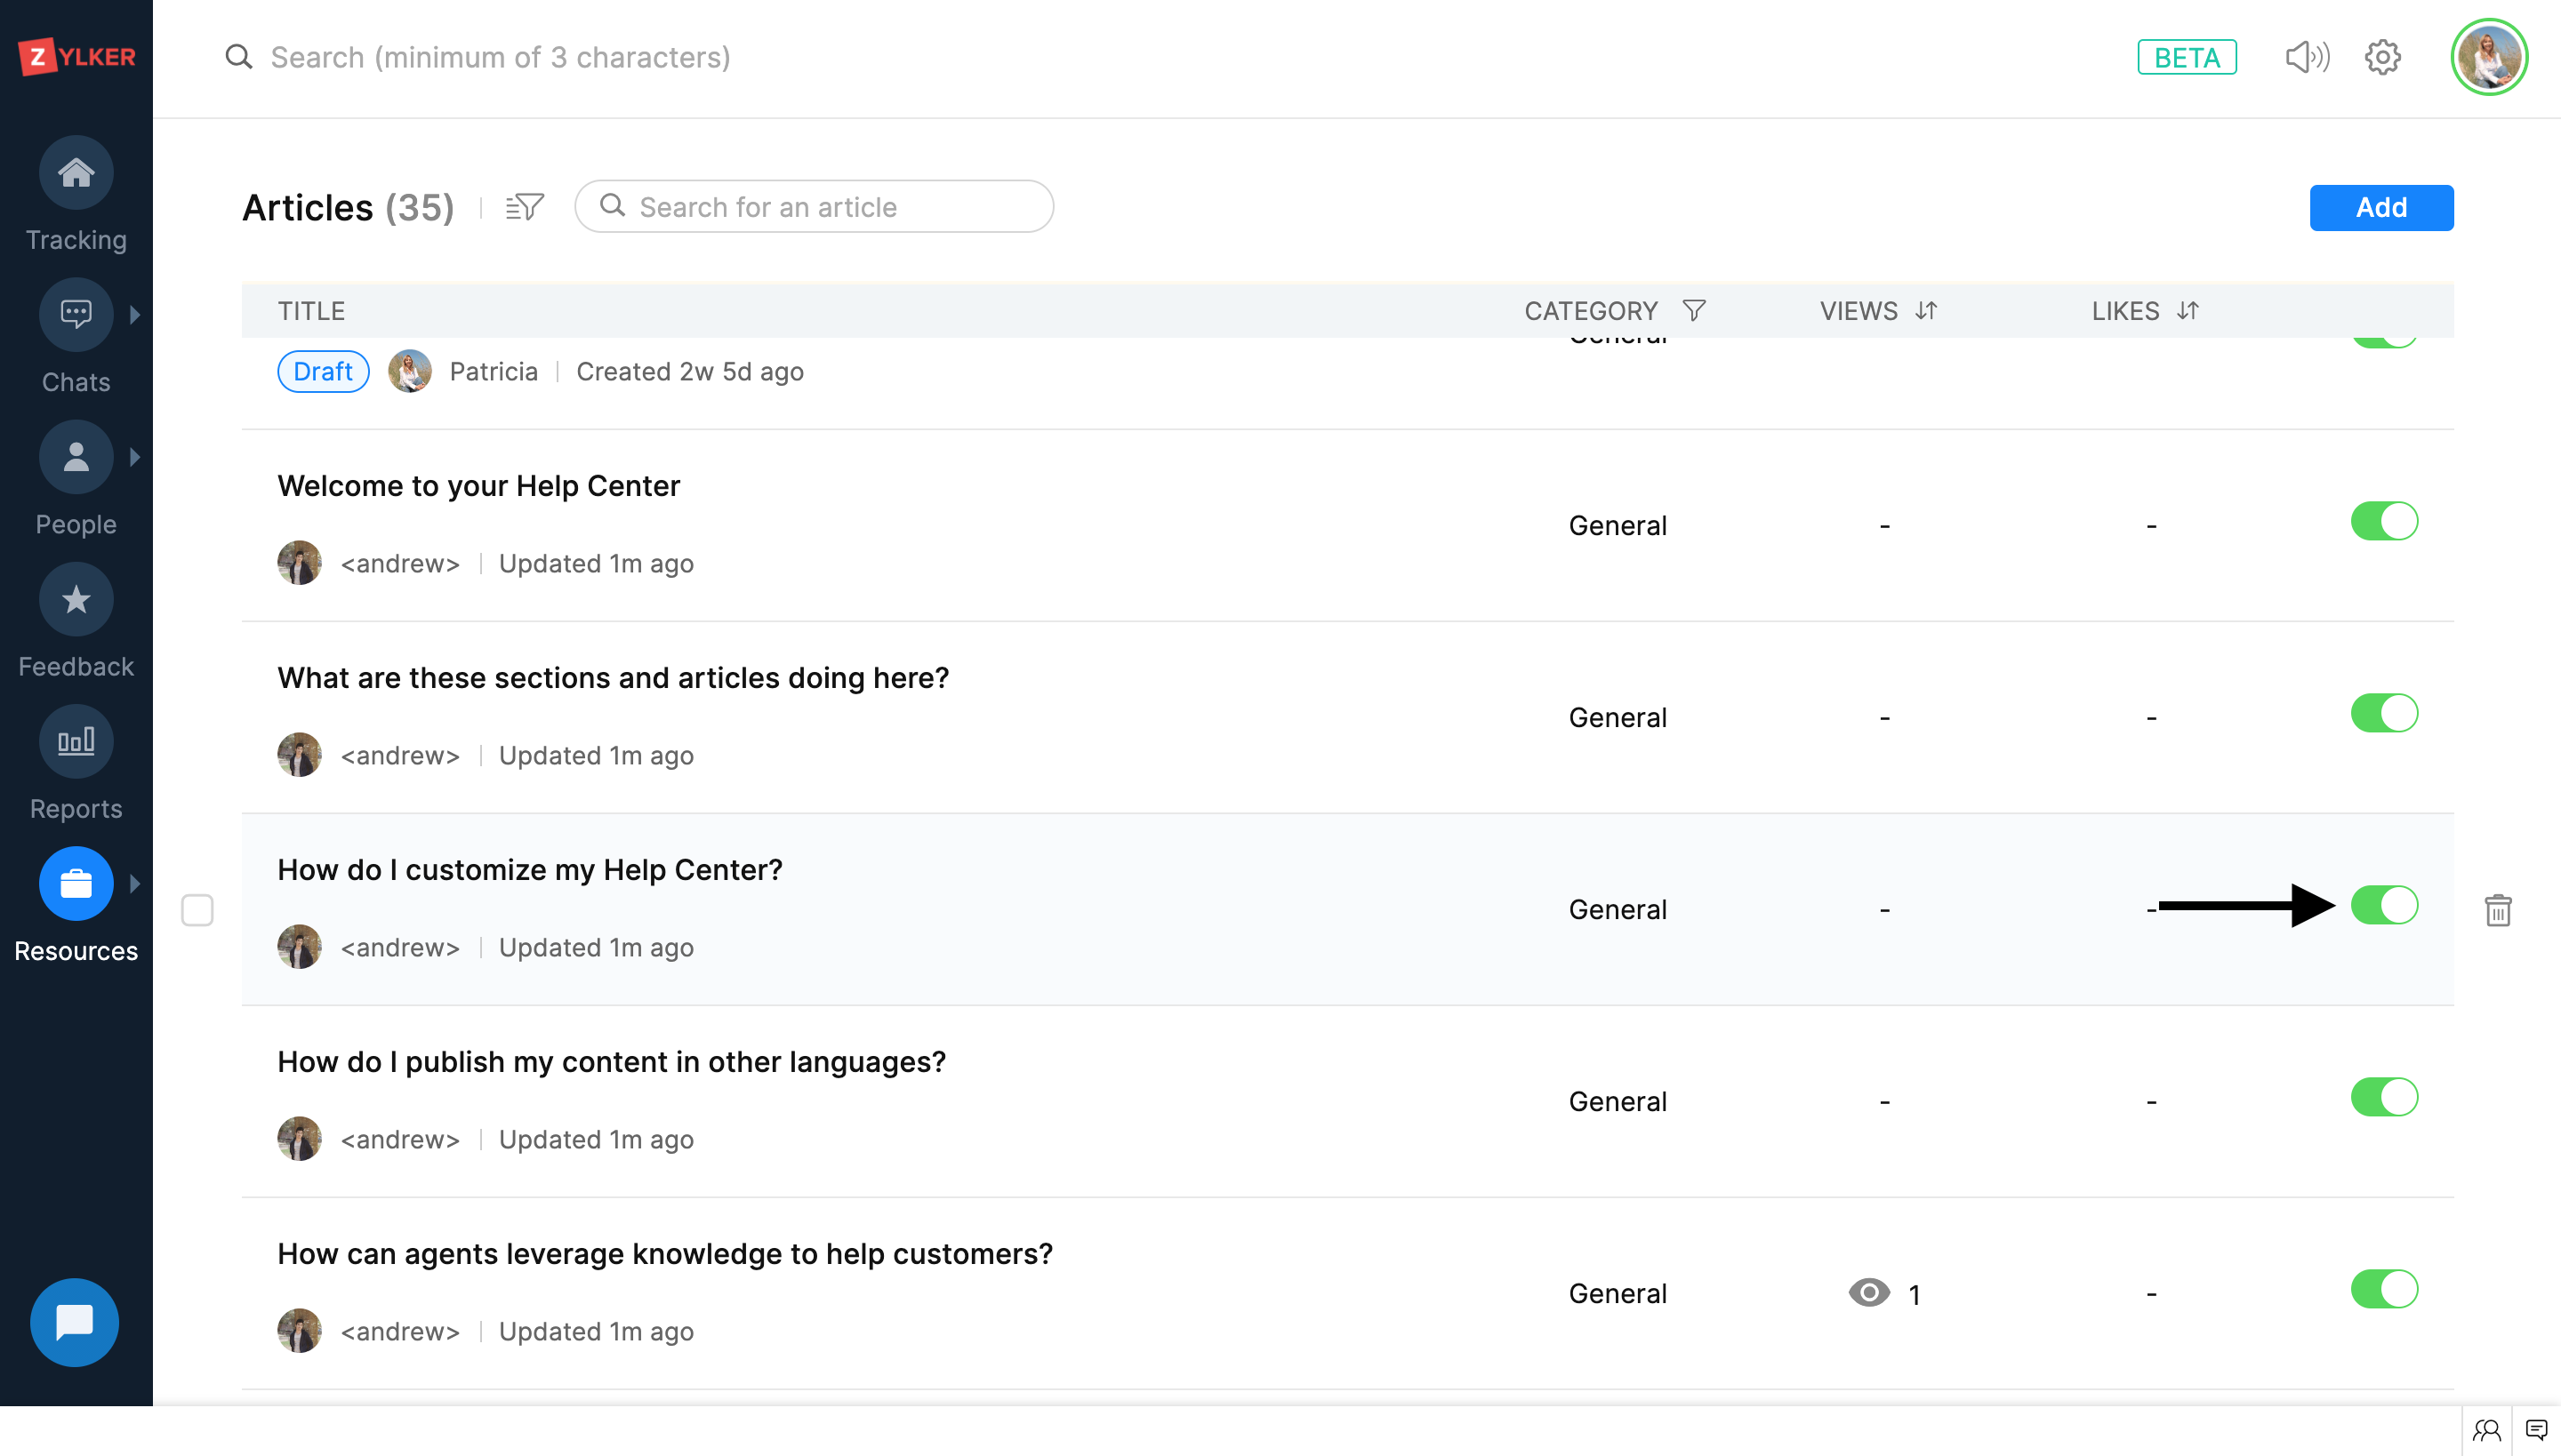Viewport: 2561px width, 1456px height.
Task: Expand the Chats submenu arrow
Action: point(135,314)
